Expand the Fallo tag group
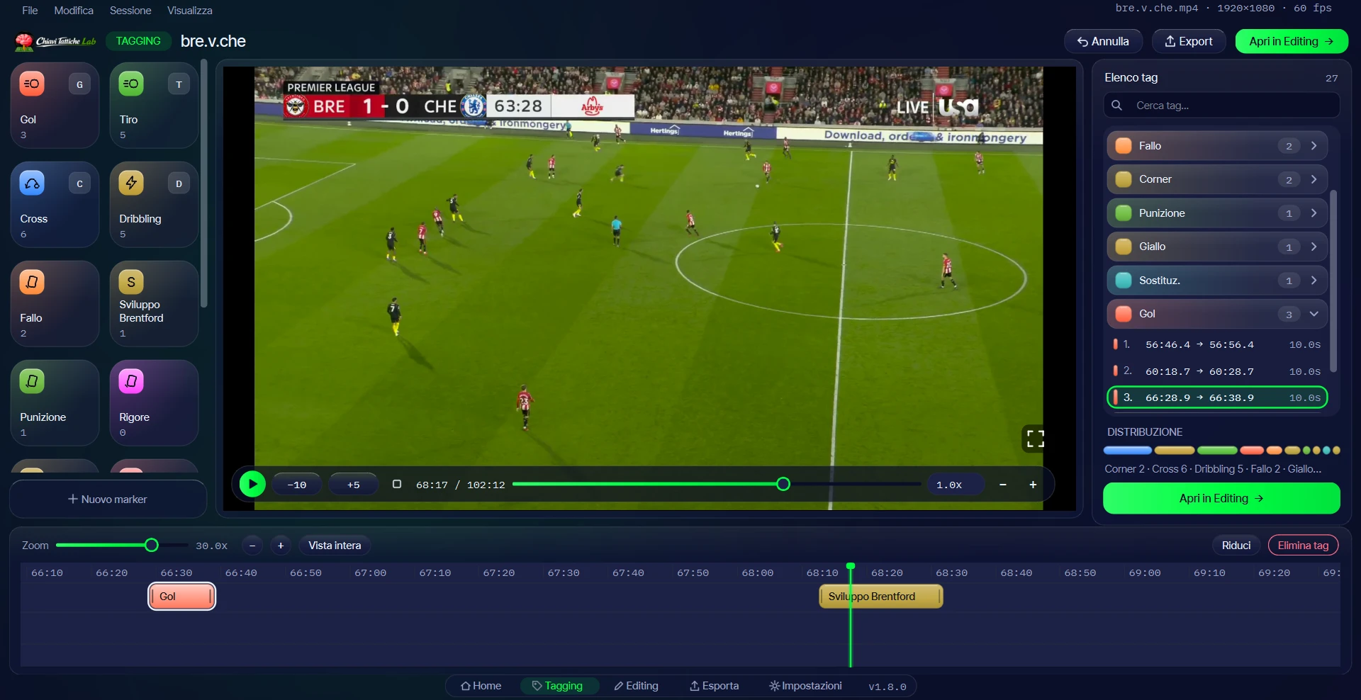The height and width of the screenshot is (700, 1361). [x=1314, y=146]
